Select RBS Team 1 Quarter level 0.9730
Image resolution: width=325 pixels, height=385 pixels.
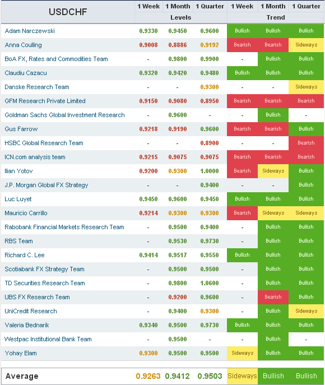(210, 241)
